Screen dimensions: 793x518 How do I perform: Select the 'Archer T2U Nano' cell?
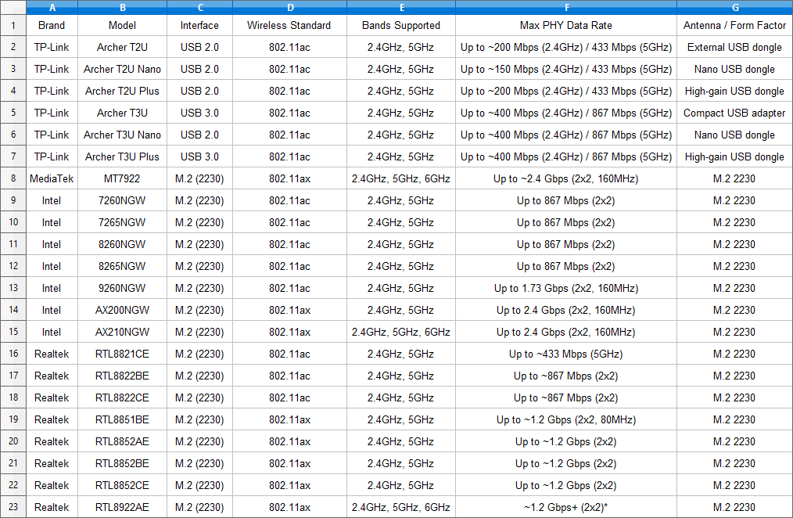point(122,69)
